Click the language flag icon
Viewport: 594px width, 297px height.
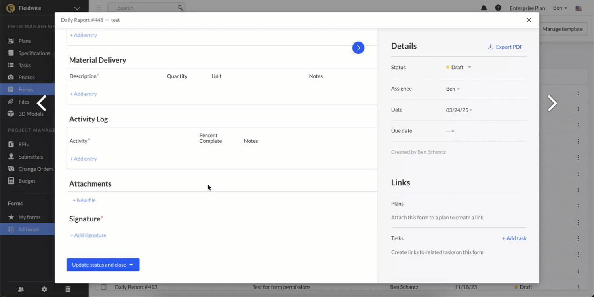[579, 8]
